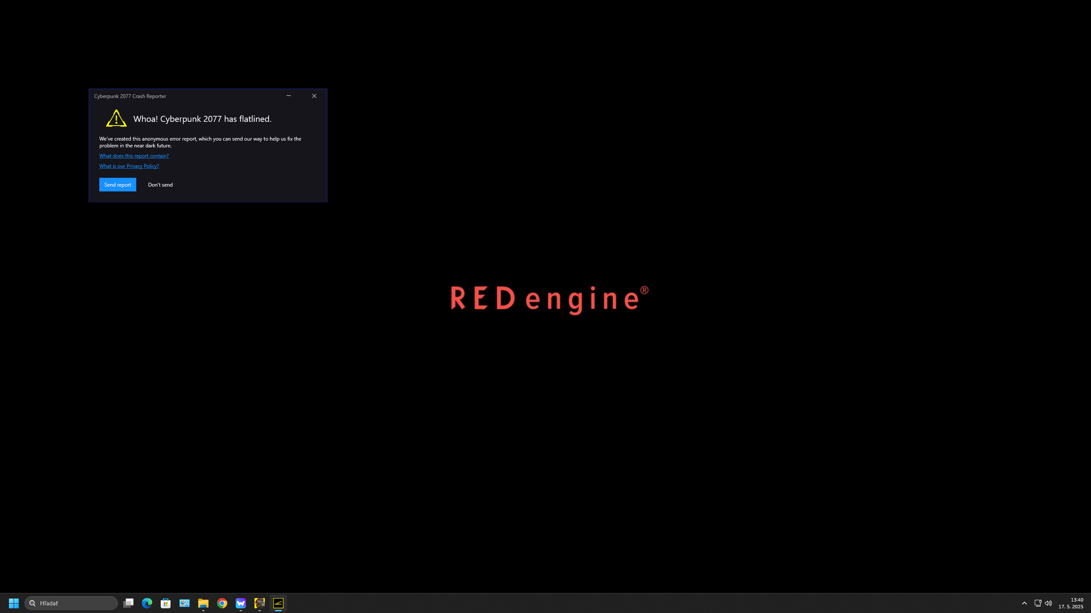Switch to Google Chrome on the taskbar
Screen dimensions: 1091x613
[x=222, y=603]
